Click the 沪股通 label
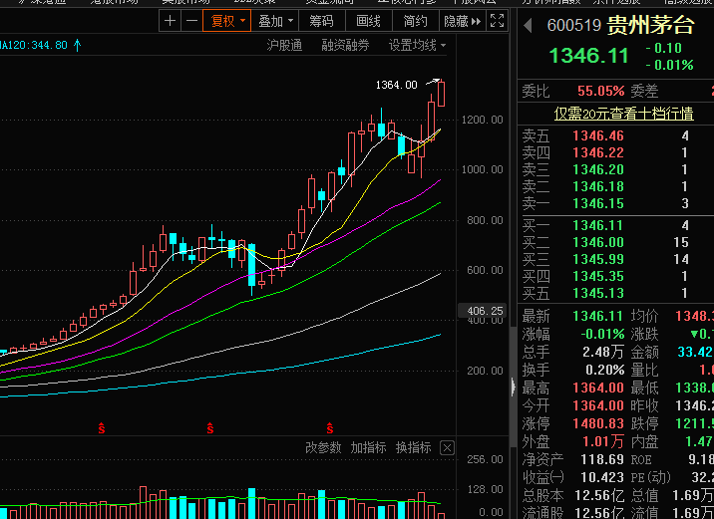This screenshot has height=519, width=714. 284,45
